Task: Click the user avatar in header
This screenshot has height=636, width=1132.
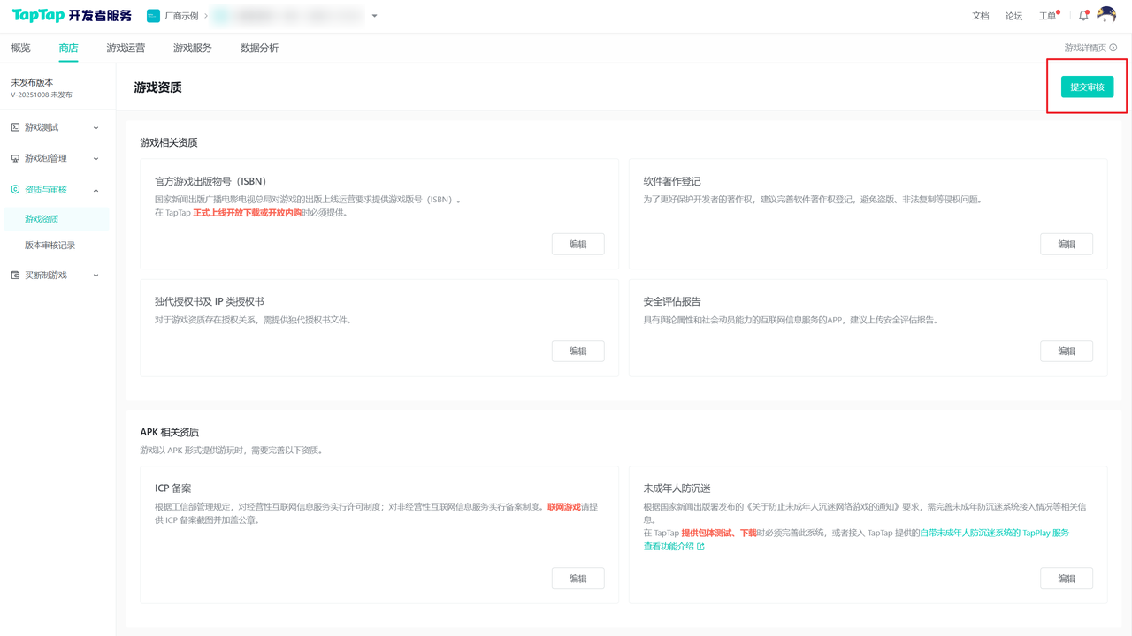Action: (x=1105, y=15)
